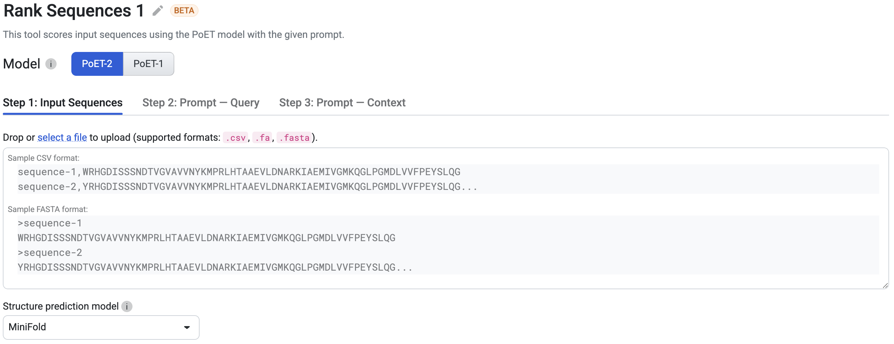
Task: Switch to the Step 2: Prompt — Query tab
Action: (x=201, y=102)
